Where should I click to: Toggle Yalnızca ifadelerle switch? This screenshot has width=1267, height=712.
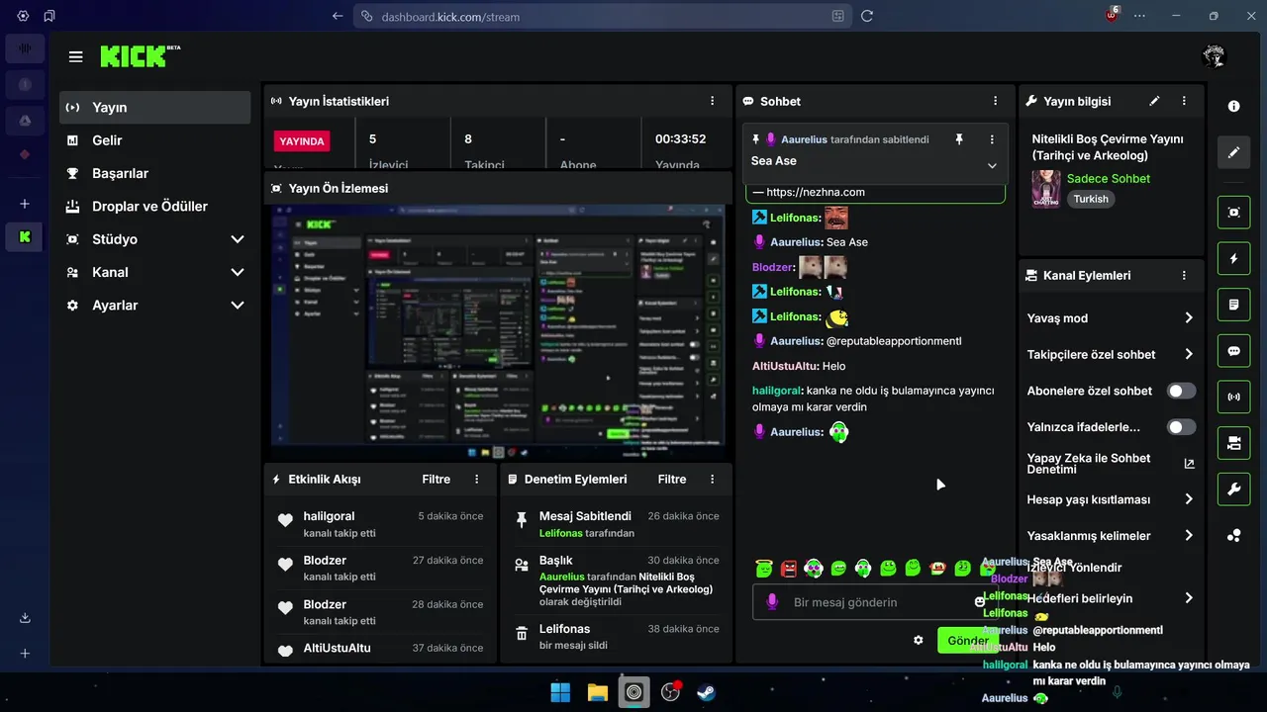coord(1181,427)
